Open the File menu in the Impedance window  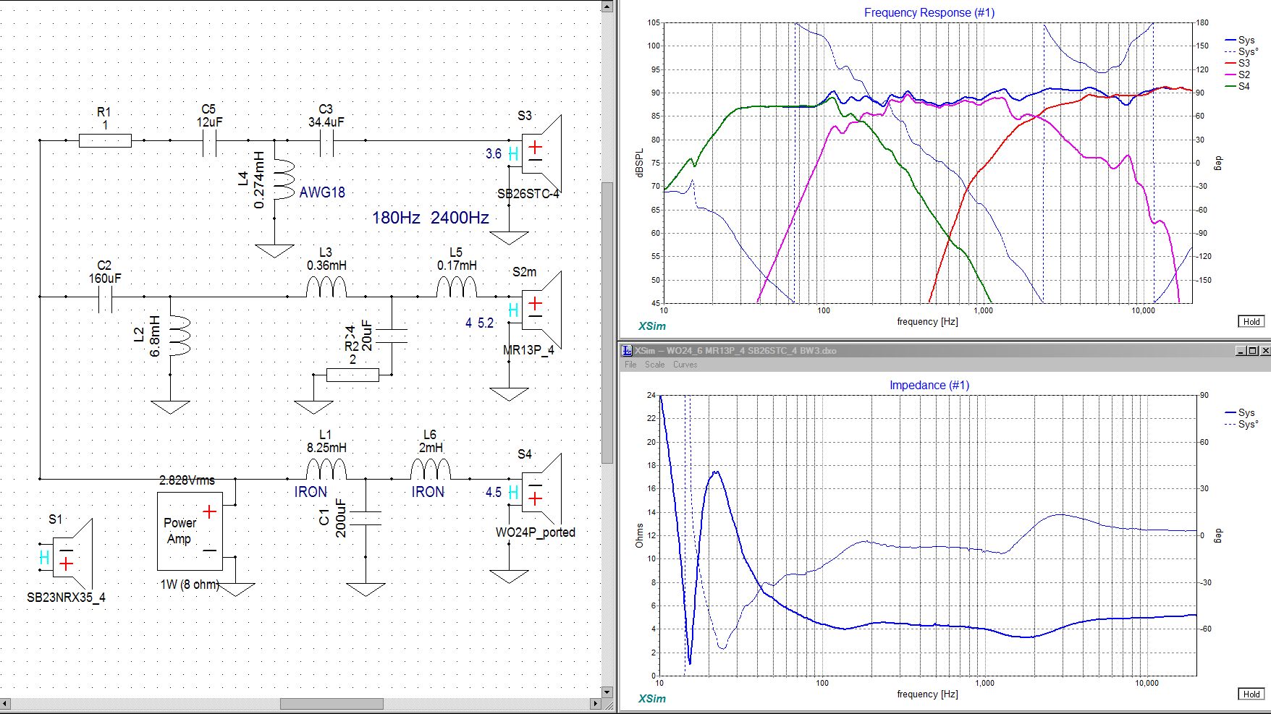click(630, 365)
